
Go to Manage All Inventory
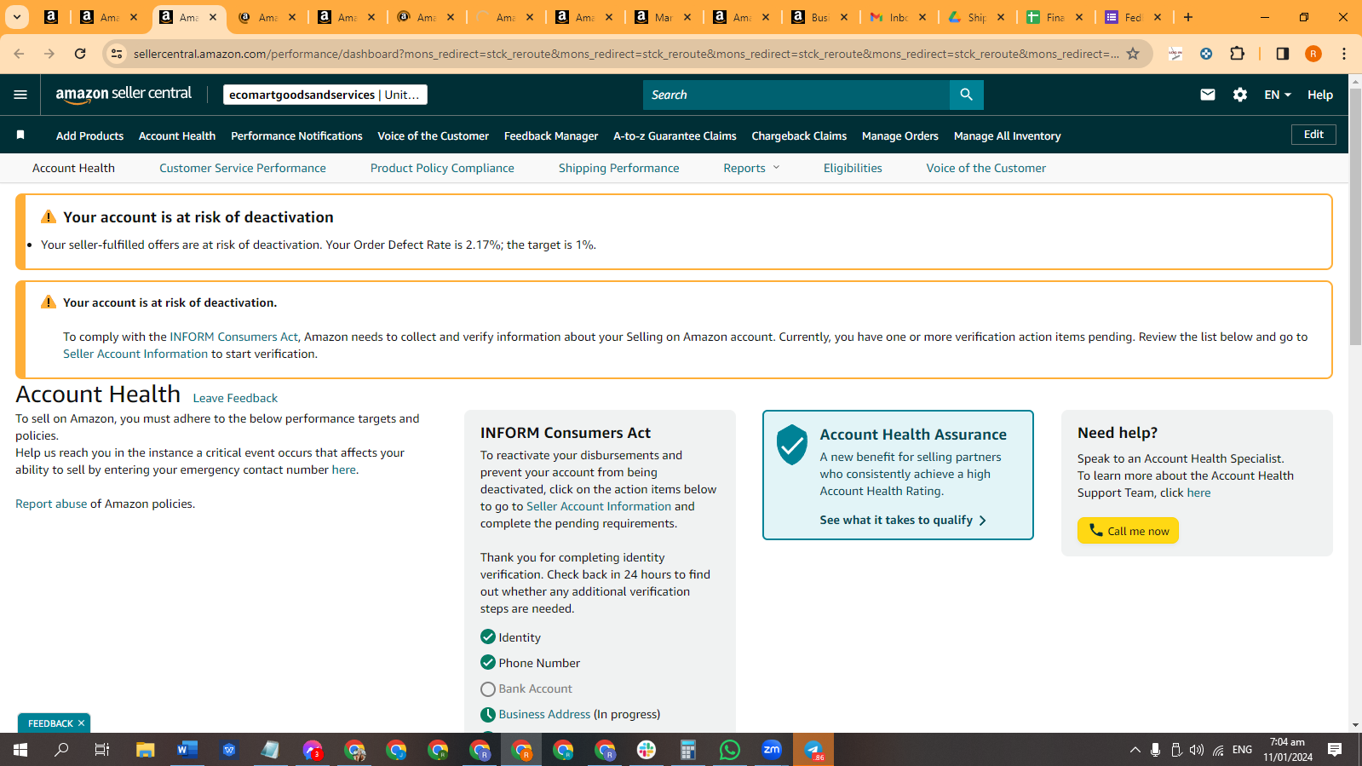click(x=1007, y=135)
